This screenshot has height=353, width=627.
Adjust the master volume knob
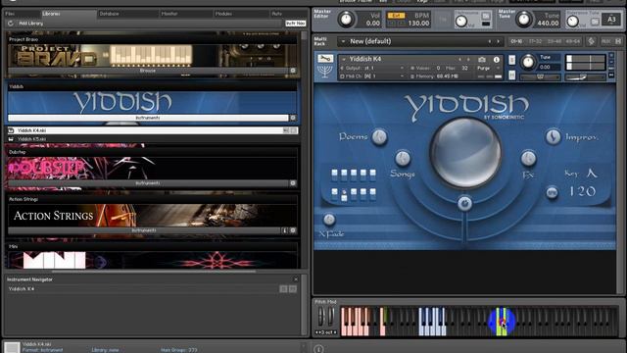pyautogui.click(x=346, y=19)
